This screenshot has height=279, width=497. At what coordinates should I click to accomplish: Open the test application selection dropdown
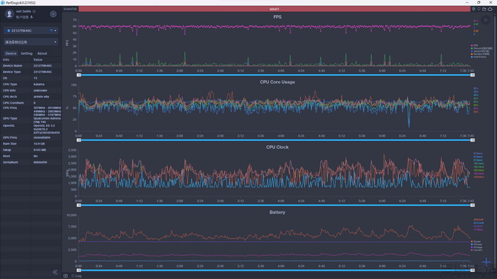tap(30, 42)
